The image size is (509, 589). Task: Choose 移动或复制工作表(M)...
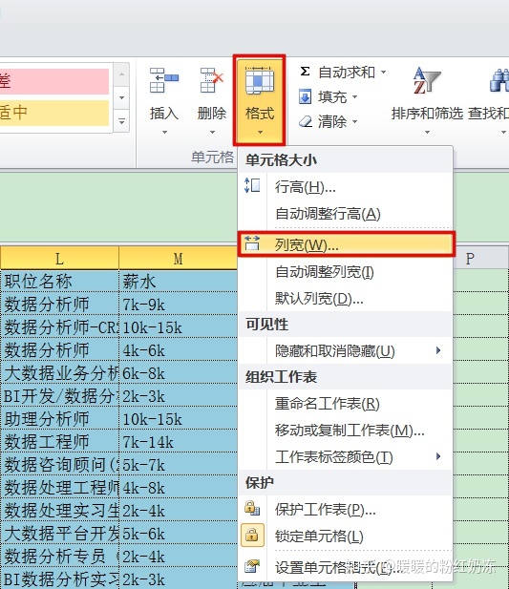click(x=345, y=431)
